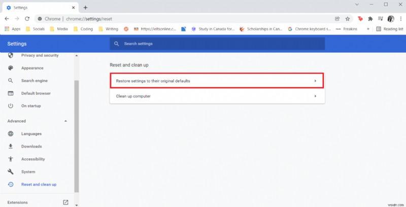Click the sidebar scroll down arrow
This screenshot has height=207, width=406.
tap(77, 205)
